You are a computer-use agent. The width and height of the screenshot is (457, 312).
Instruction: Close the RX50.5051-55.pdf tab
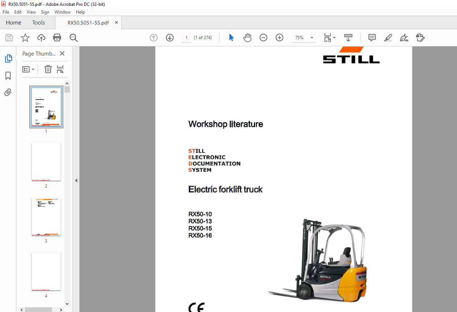pyautogui.click(x=117, y=23)
